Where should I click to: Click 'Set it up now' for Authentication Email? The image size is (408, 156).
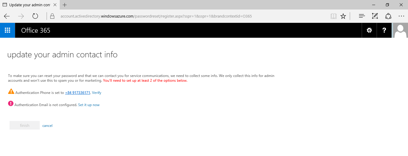[89, 105]
